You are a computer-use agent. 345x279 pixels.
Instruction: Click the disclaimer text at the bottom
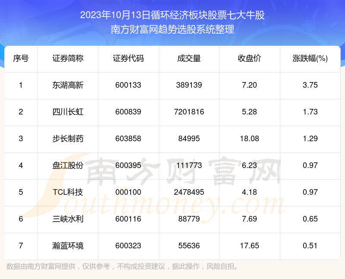122,266
